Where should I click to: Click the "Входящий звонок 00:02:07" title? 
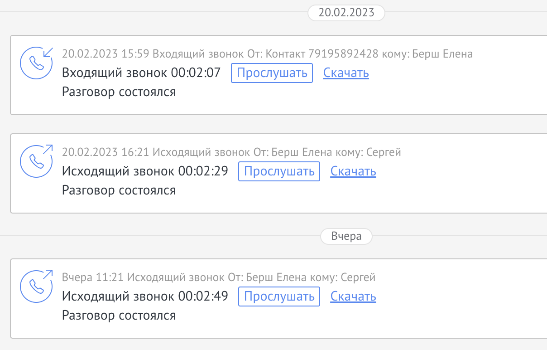point(141,73)
